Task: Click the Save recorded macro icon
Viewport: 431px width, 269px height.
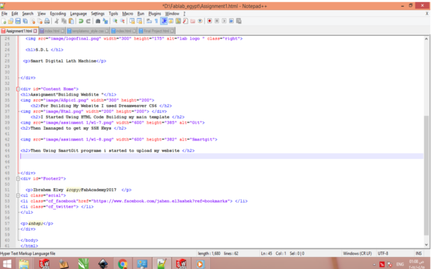Action: pos(238,21)
